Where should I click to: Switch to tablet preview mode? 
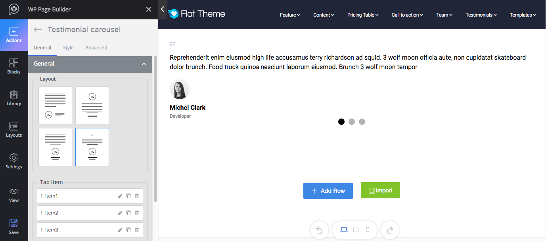click(356, 230)
